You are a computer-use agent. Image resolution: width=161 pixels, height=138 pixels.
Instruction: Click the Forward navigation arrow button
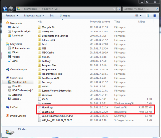tap(11, 9)
